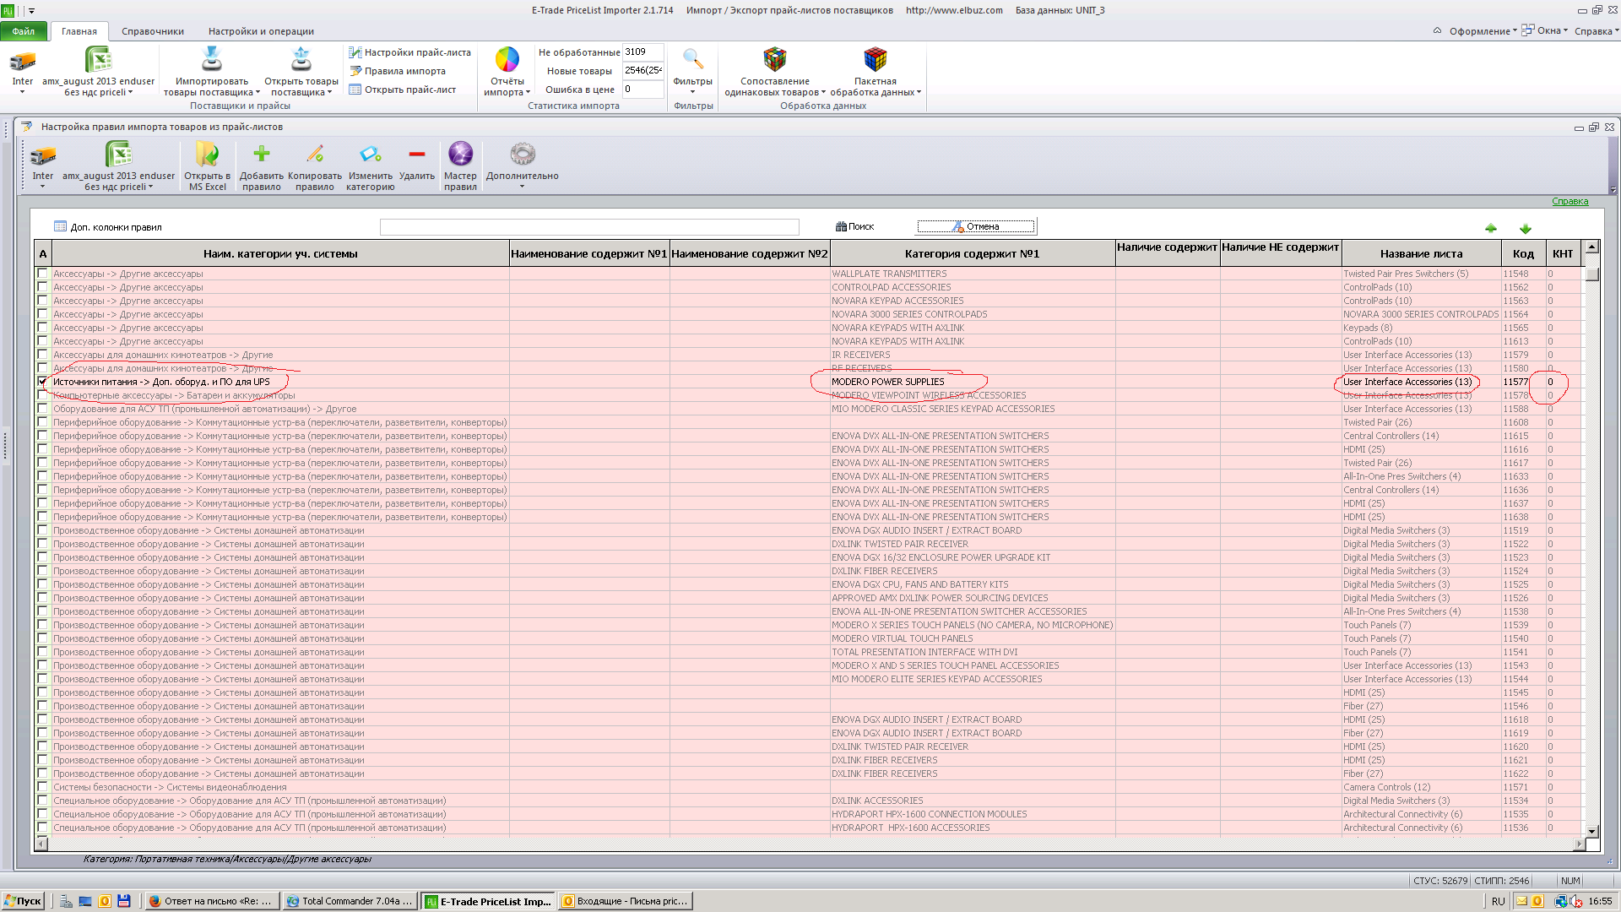Click search text field above table
Image resolution: width=1621 pixels, height=912 pixels.
click(x=589, y=226)
